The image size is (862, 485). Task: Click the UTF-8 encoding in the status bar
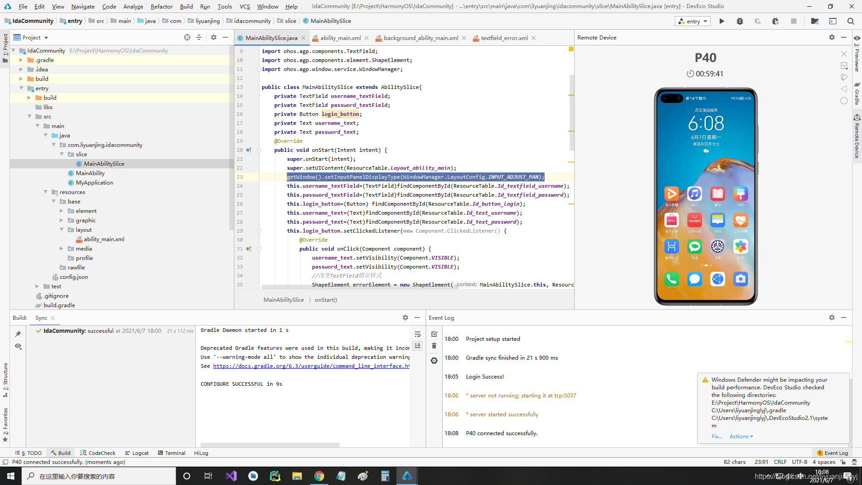tap(799, 462)
